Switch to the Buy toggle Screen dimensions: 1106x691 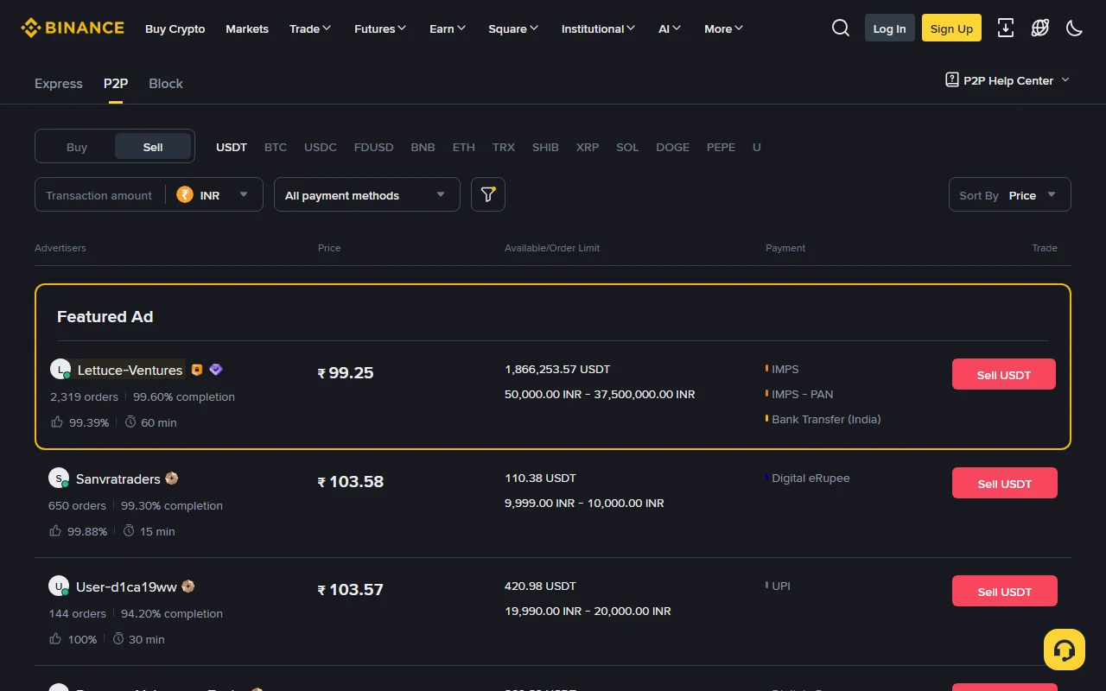tap(77, 147)
